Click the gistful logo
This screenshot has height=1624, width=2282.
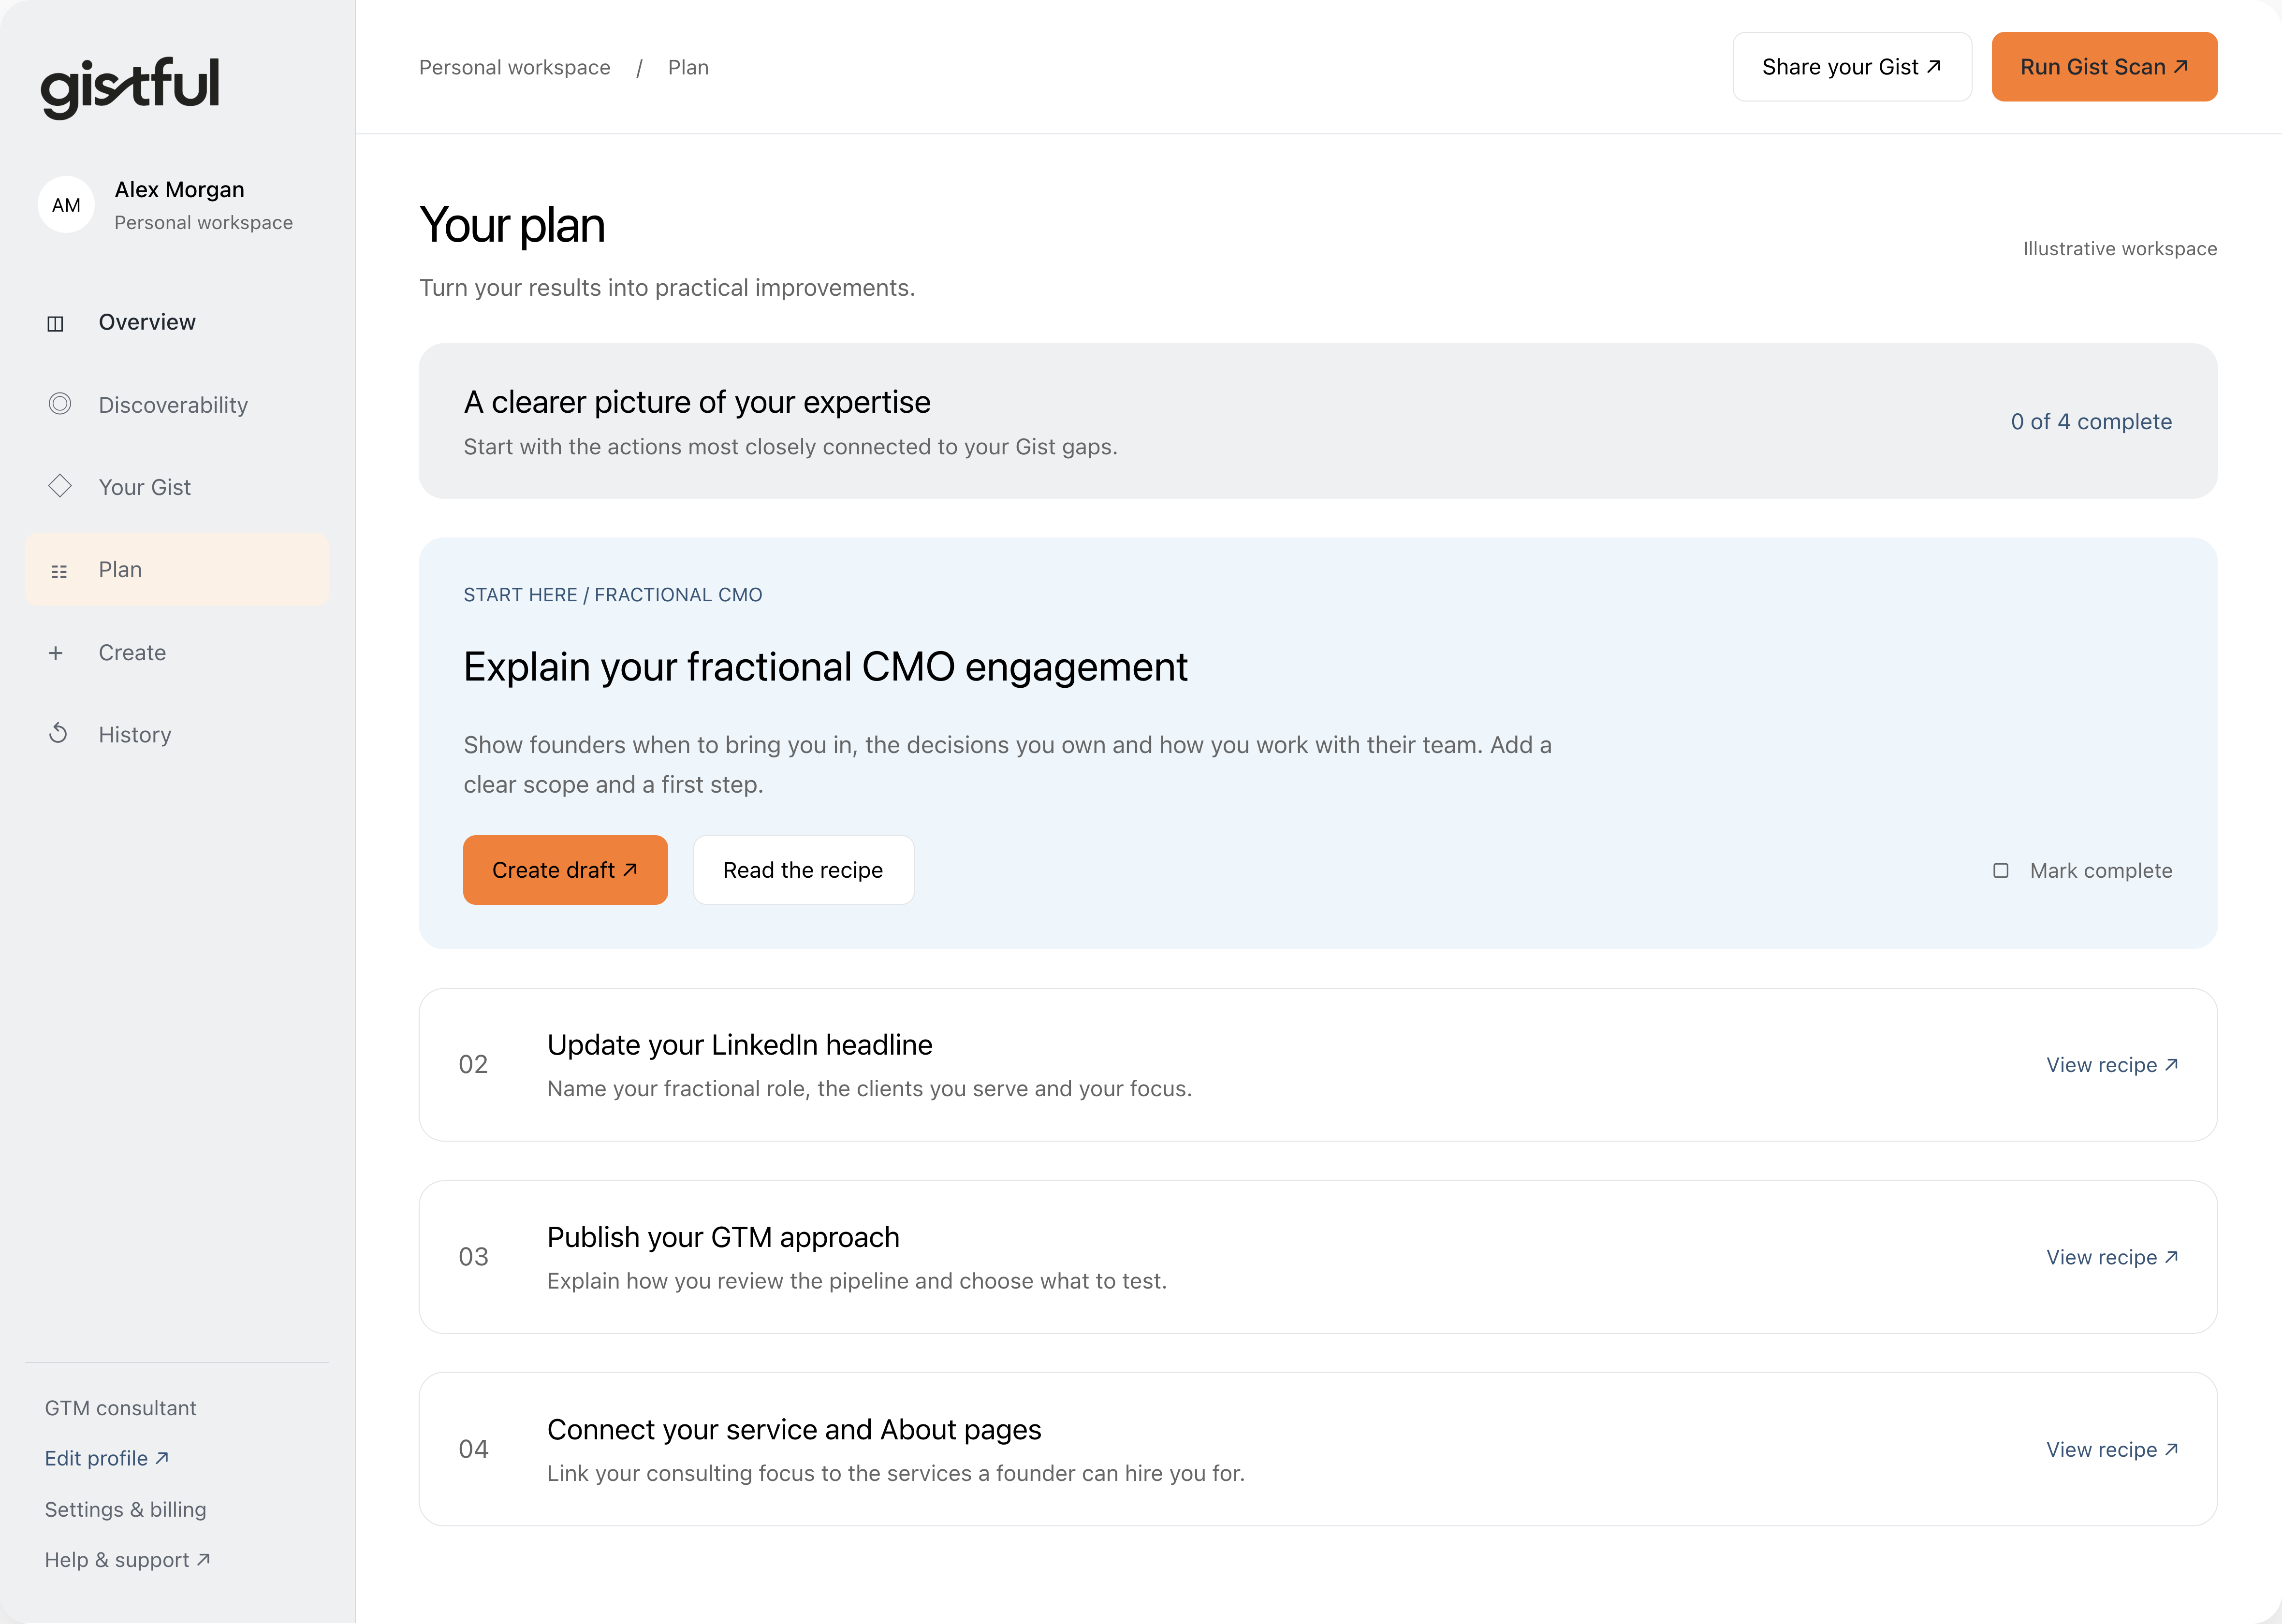click(130, 88)
